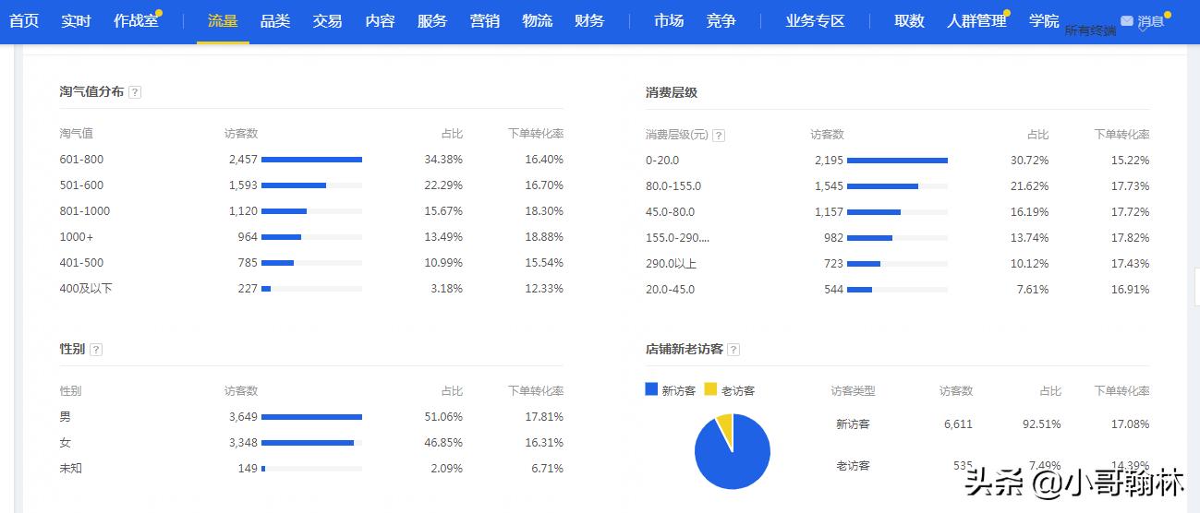Open the 人群管理 tab
This screenshot has width=1200, height=513.
point(976,20)
